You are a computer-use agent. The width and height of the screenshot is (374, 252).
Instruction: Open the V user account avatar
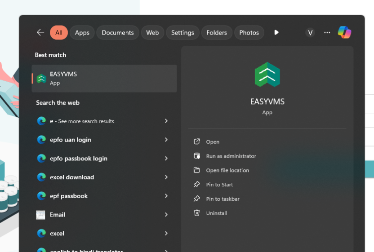pyautogui.click(x=310, y=33)
